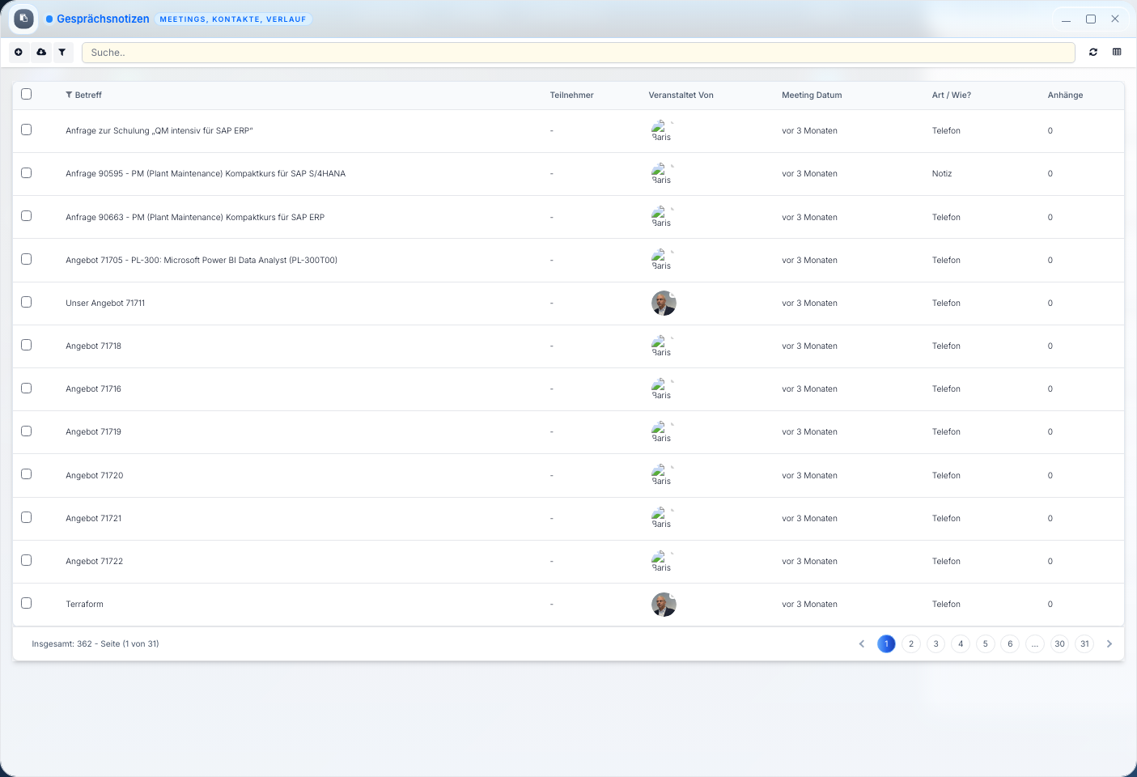This screenshot has width=1137, height=777.
Task: Click into the Suche search field
Action: coord(578,53)
